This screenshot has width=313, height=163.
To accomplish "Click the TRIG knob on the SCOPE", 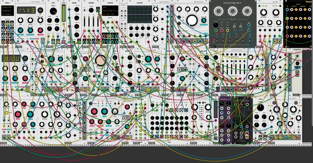I will pyautogui.click(x=149, y=28).
